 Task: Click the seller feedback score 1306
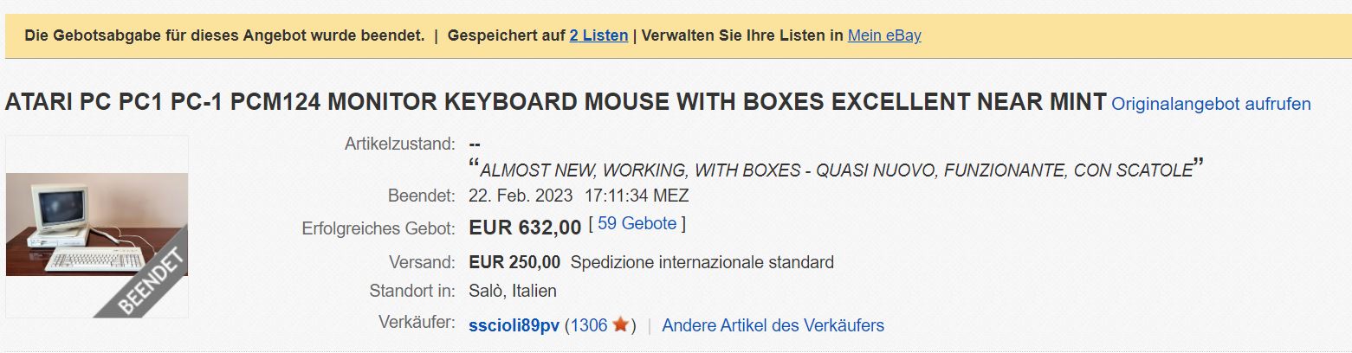click(589, 325)
